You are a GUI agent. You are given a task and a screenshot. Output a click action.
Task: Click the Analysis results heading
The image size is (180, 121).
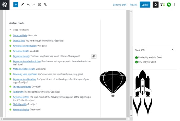(x=17, y=23)
